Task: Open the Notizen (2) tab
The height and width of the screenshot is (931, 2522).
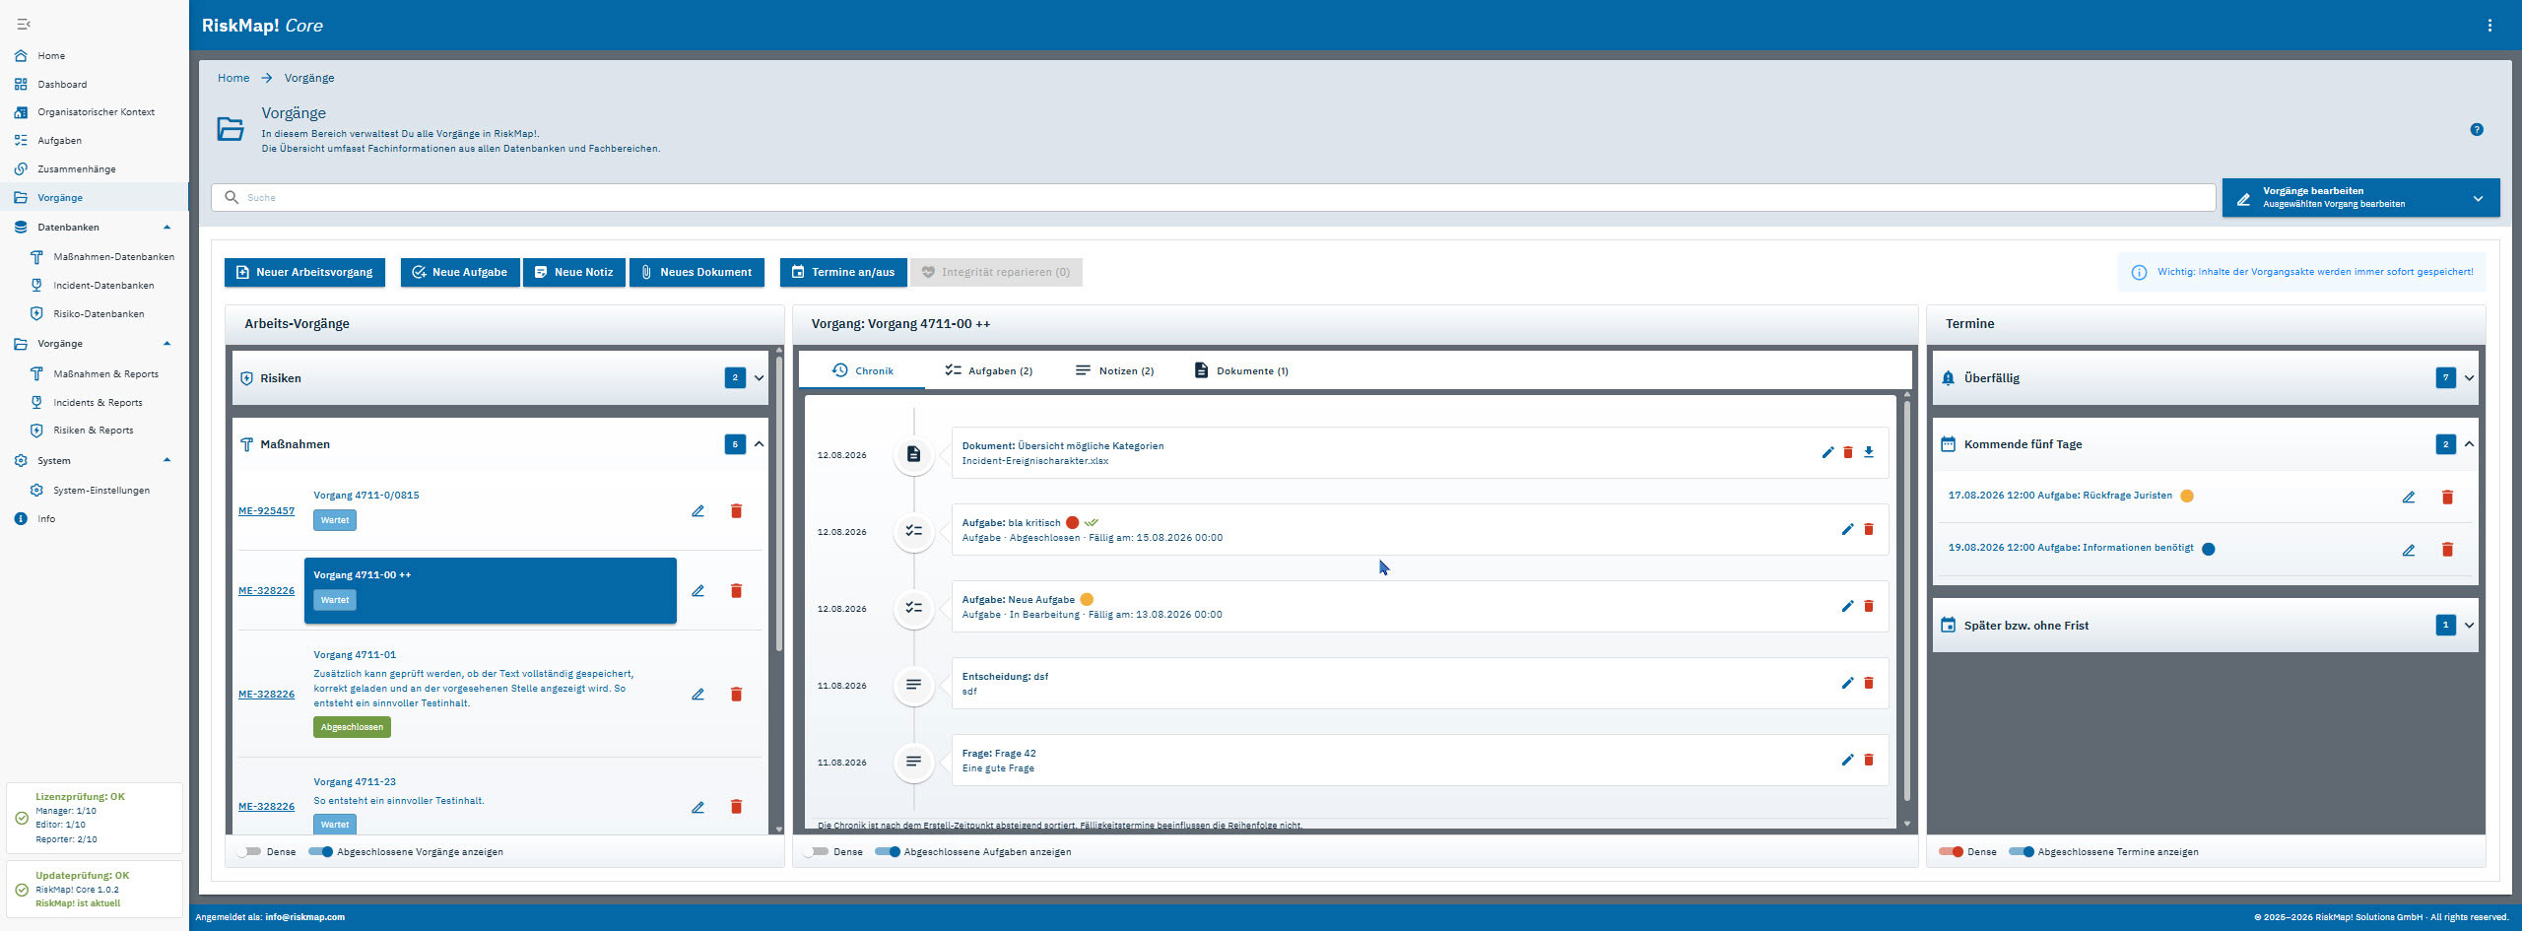Action: (1114, 371)
